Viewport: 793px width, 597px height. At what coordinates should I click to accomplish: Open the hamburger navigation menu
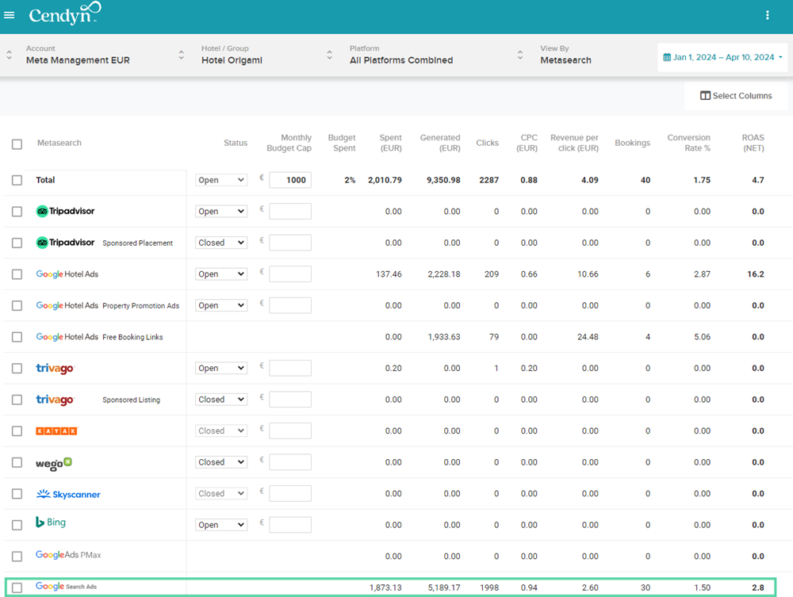pos(9,15)
